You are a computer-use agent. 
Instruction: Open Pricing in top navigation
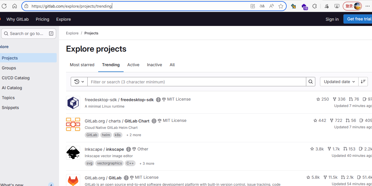coord(42,19)
